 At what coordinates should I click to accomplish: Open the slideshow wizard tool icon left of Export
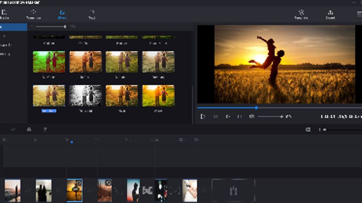(301, 14)
